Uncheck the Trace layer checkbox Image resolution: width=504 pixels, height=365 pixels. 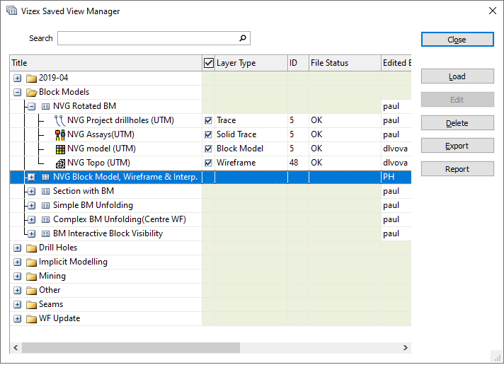208,120
